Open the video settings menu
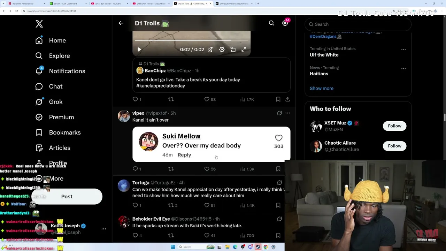 click(x=222, y=50)
